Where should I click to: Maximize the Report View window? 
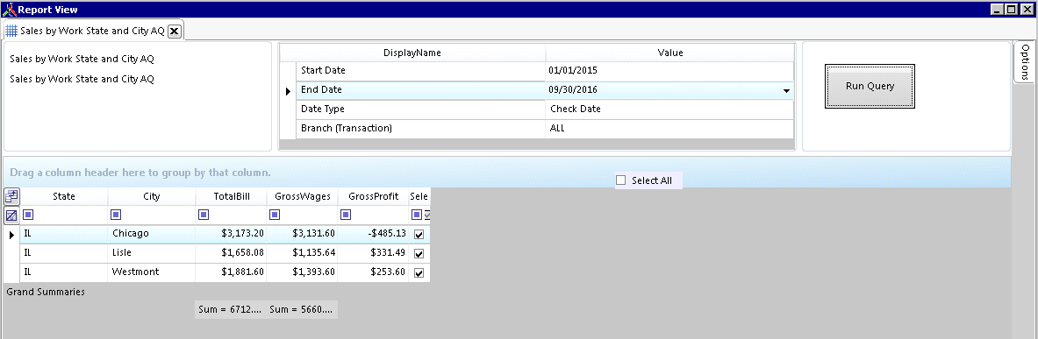(x=1011, y=10)
